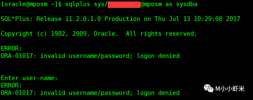Click the first 'logon denied' phrase
The height and width of the screenshot is (100, 253).
click(158, 56)
